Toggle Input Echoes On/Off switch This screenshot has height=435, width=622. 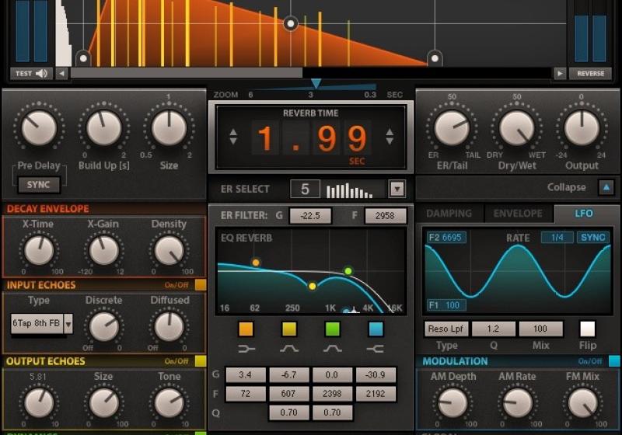click(x=201, y=285)
